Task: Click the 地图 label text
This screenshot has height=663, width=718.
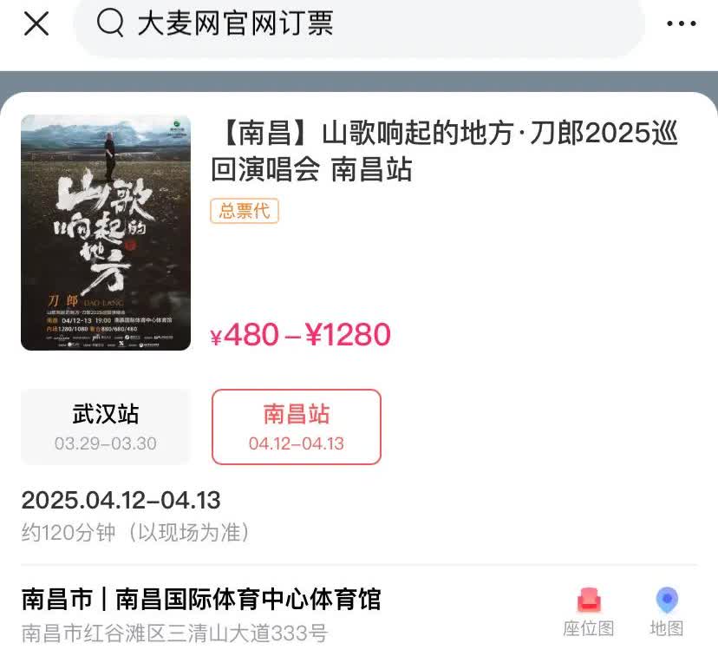Action: click(x=667, y=628)
